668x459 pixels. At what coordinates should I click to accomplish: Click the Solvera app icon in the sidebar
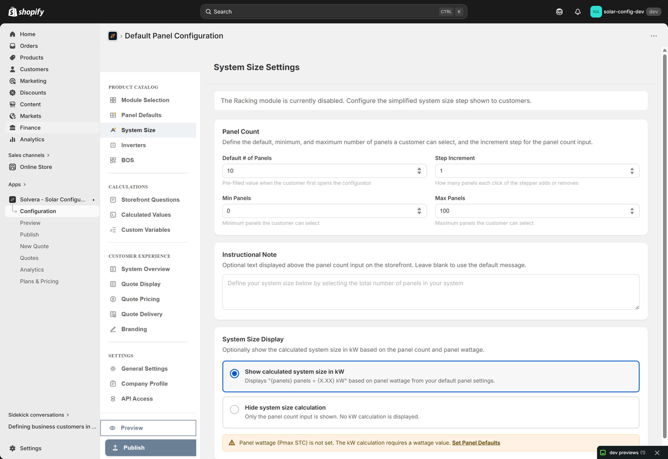(13, 199)
